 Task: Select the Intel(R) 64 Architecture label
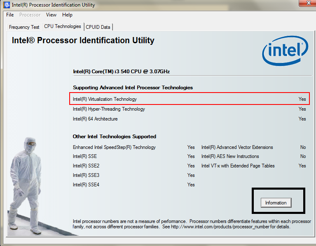point(95,119)
